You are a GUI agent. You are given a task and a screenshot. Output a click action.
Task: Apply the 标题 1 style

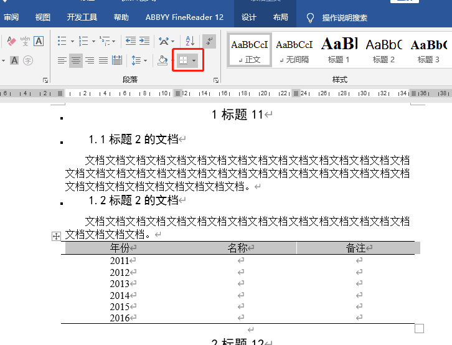click(x=339, y=50)
